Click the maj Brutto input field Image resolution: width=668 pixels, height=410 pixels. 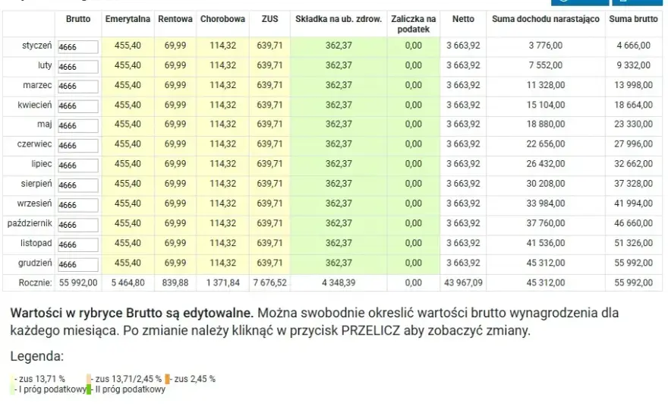78,126
